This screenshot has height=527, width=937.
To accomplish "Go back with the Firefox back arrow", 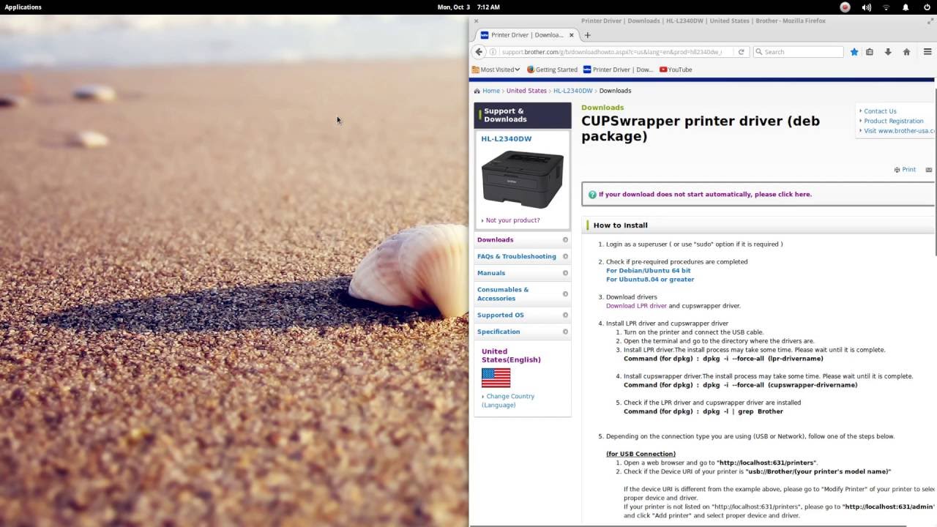I will [479, 52].
